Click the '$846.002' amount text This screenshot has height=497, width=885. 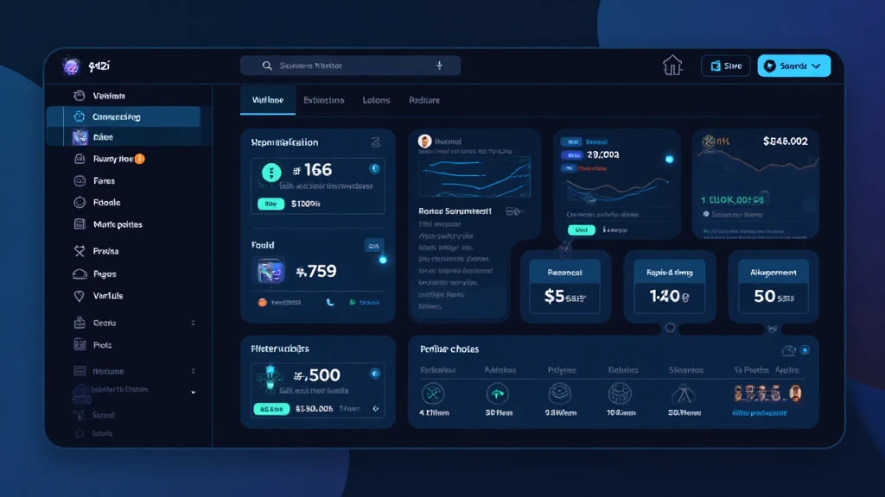tap(785, 142)
